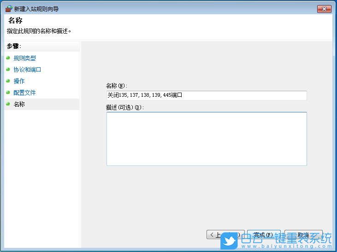
Task: Focus the 描述(可选) description text area
Action: coord(207,139)
